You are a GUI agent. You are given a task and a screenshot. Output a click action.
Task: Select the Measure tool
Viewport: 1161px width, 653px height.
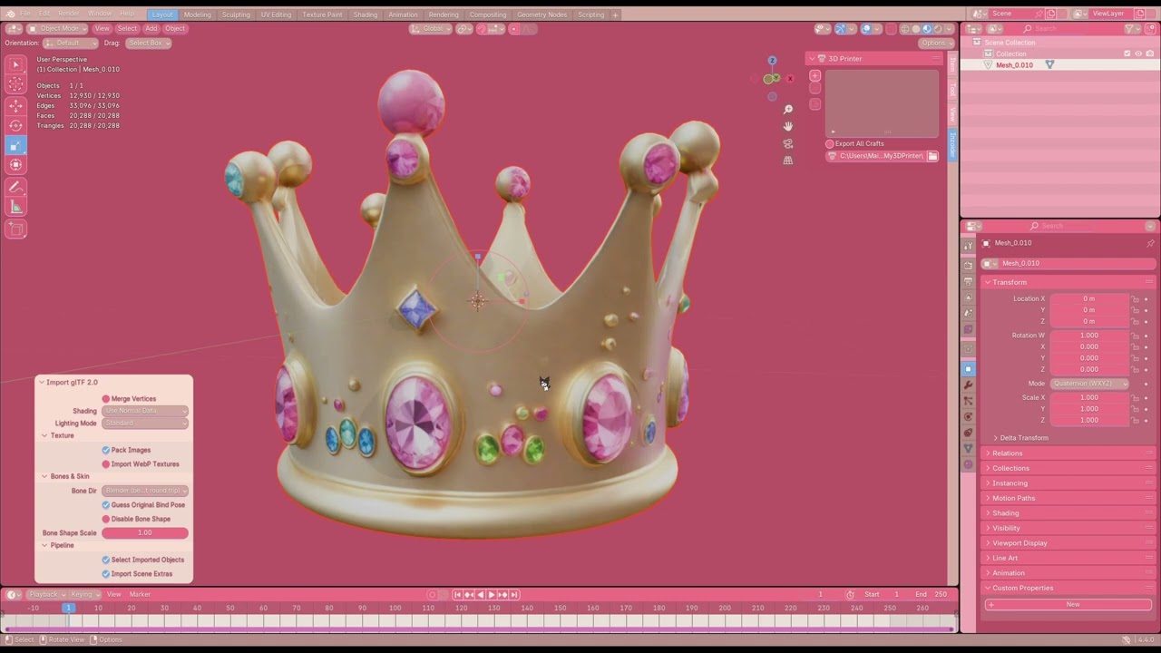(x=15, y=208)
